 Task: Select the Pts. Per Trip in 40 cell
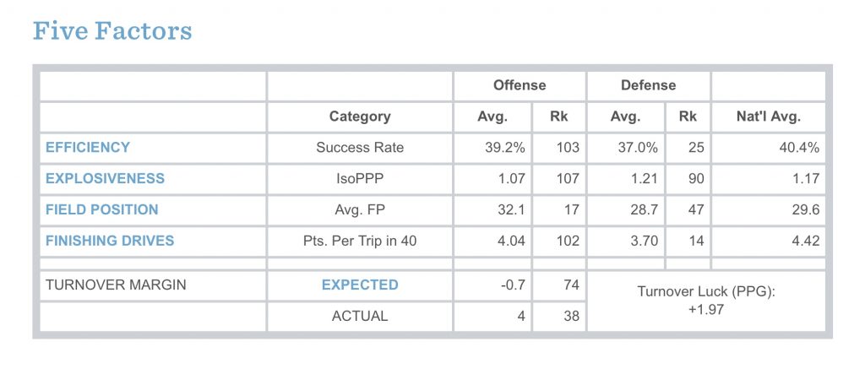click(360, 241)
